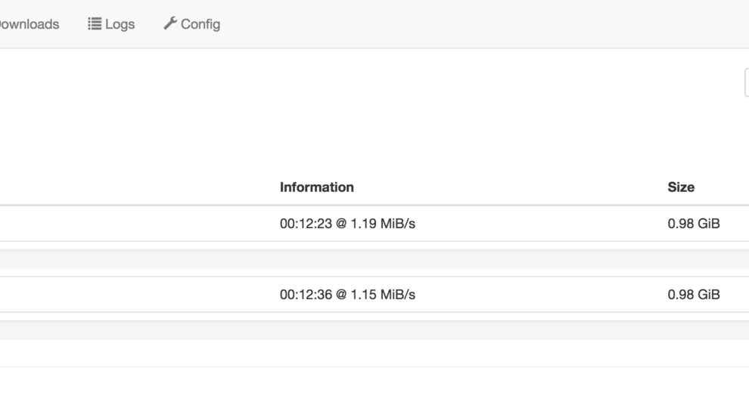Screen dimensions: 749x420
Task: Open Logs via the list icon
Action: coord(95,24)
